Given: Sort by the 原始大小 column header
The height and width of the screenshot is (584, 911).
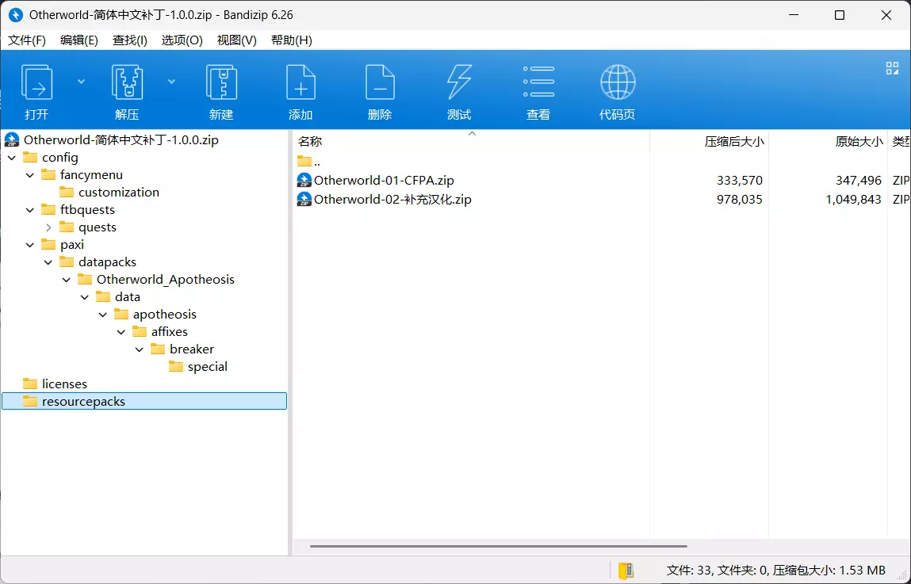Looking at the screenshot, I should pos(829,141).
